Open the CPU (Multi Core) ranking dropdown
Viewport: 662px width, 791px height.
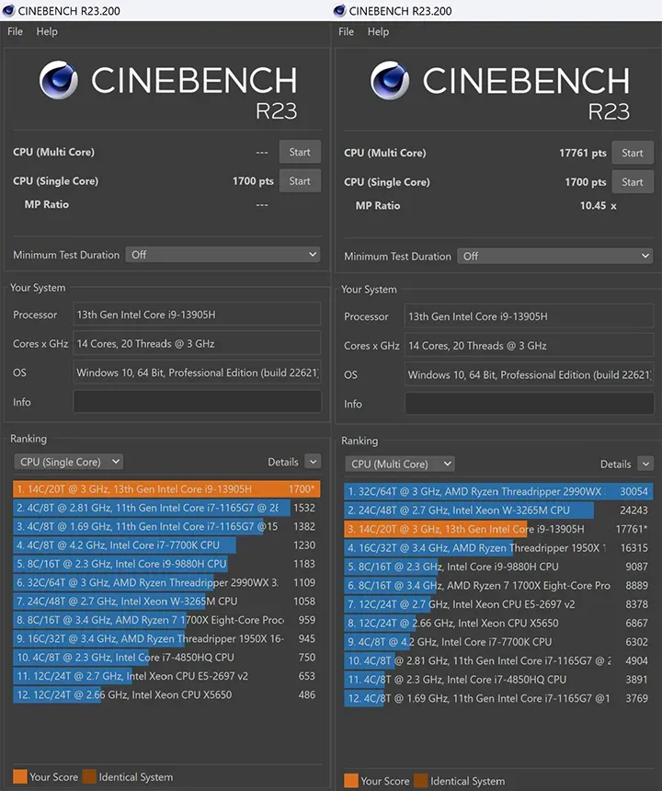(x=400, y=464)
